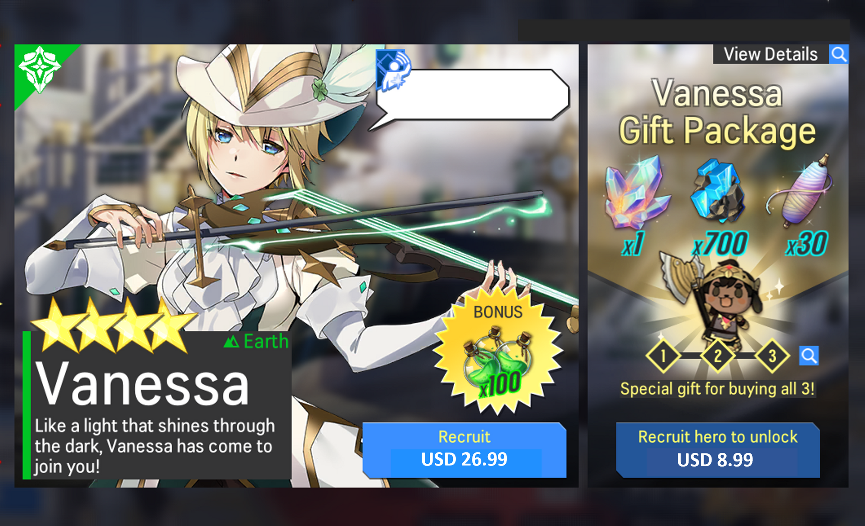This screenshot has height=526, width=865.
Task: Select diamond step marker 2
Action: 718,356
